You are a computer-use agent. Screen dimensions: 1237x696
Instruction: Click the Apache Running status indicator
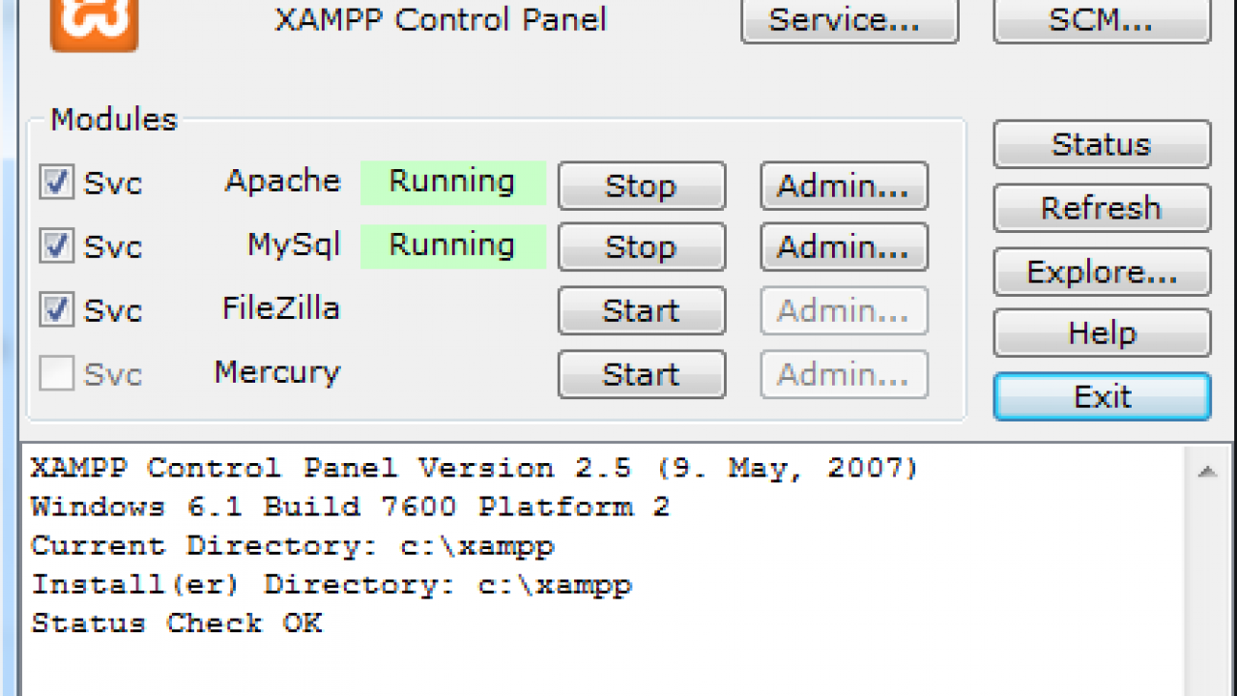click(452, 182)
